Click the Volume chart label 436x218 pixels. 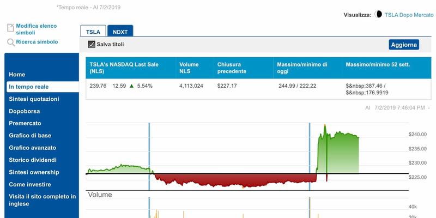tap(100, 195)
